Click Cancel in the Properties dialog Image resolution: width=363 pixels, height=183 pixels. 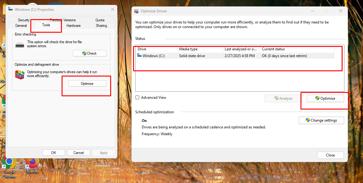tap(79, 152)
